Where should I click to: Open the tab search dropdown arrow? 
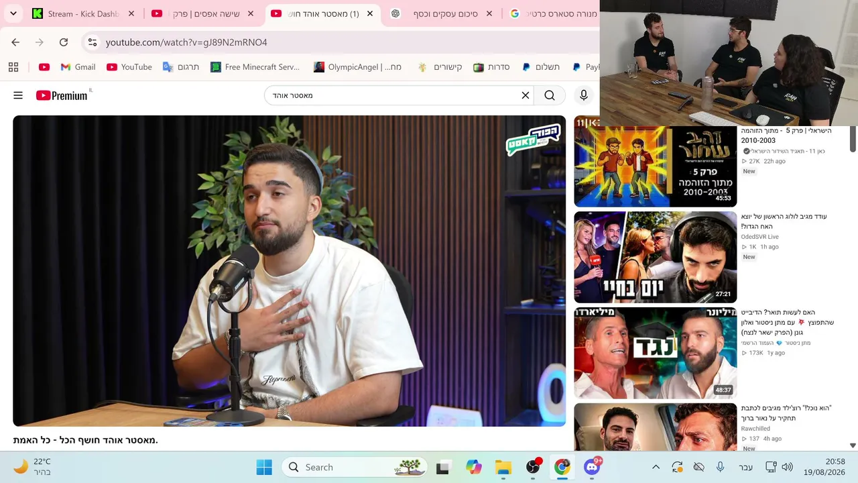[x=13, y=13]
